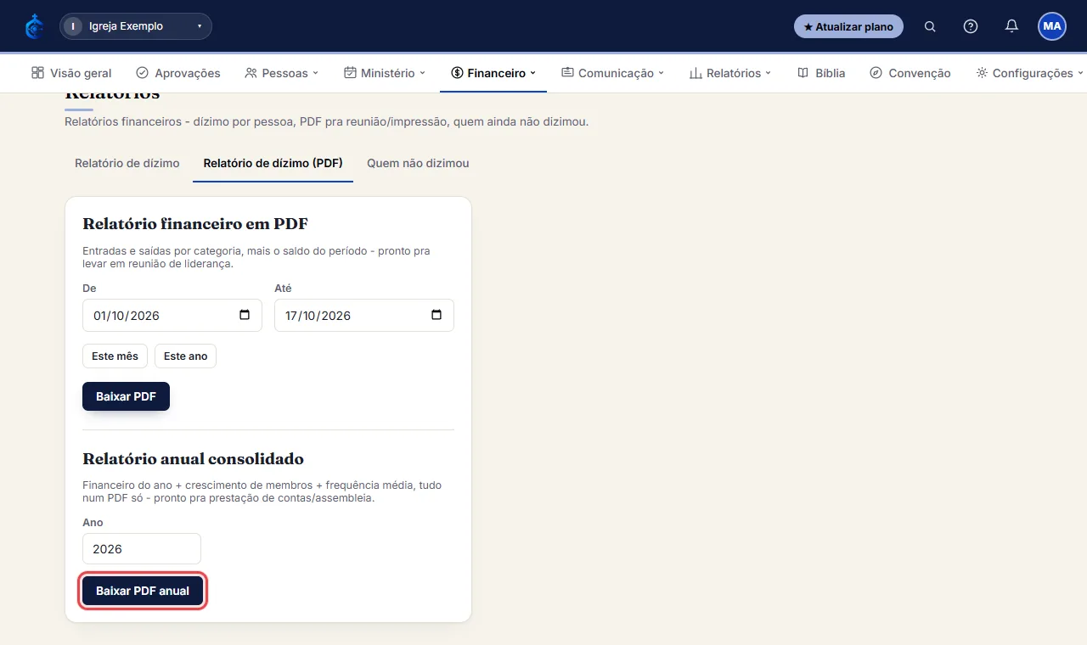Open the Convenção menu item
Screen dimensions: 1087x645
click(x=910, y=73)
